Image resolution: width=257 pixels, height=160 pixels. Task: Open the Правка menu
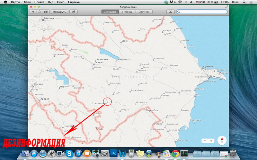point(39,2)
